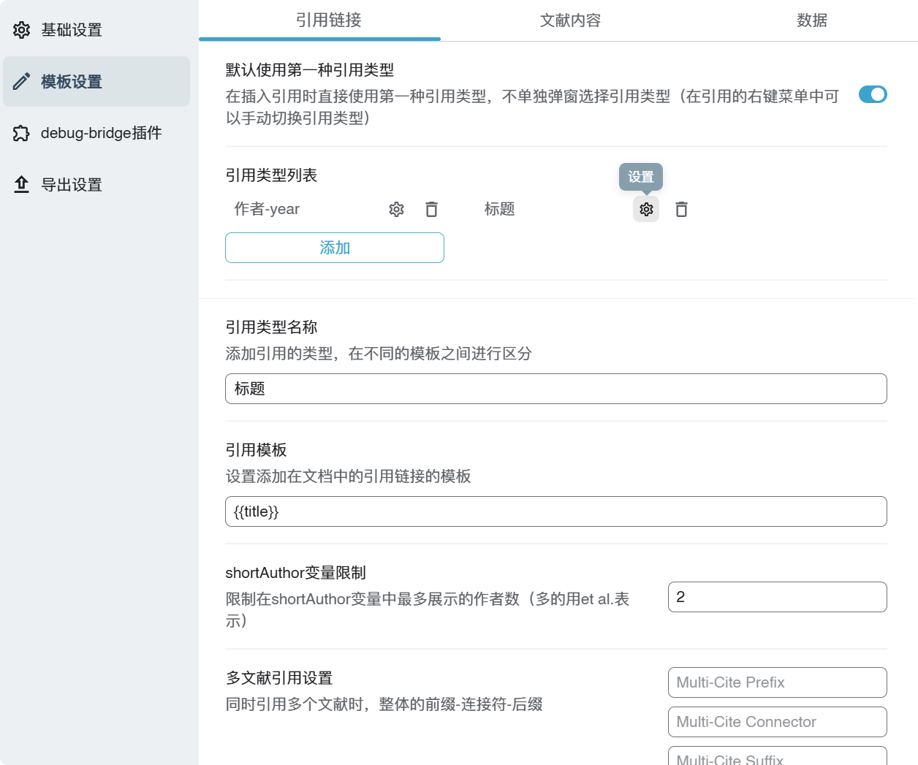Open settings gear for 作者-year citation type
Image resolution: width=918 pixels, height=765 pixels.
pyautogui.click(x=396, y=210)
